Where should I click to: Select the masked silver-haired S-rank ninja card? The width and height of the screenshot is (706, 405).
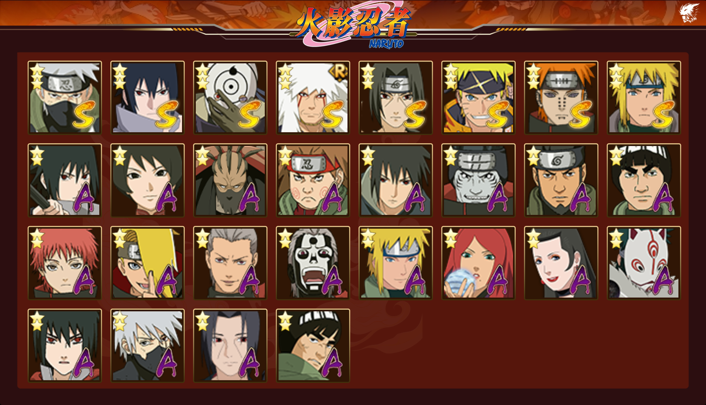click(x=65, y=97)
